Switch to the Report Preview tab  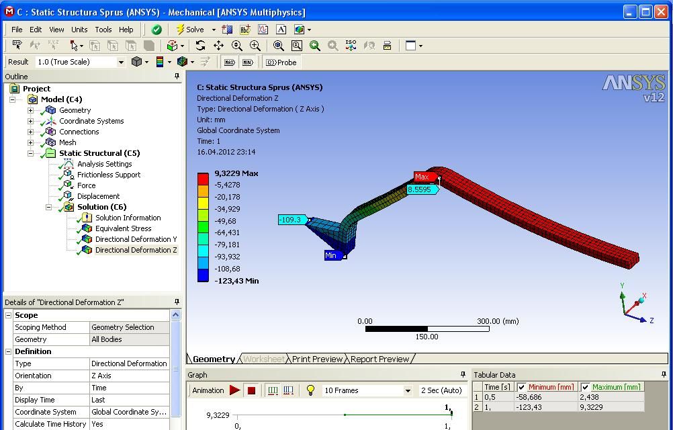pos(380,359)
